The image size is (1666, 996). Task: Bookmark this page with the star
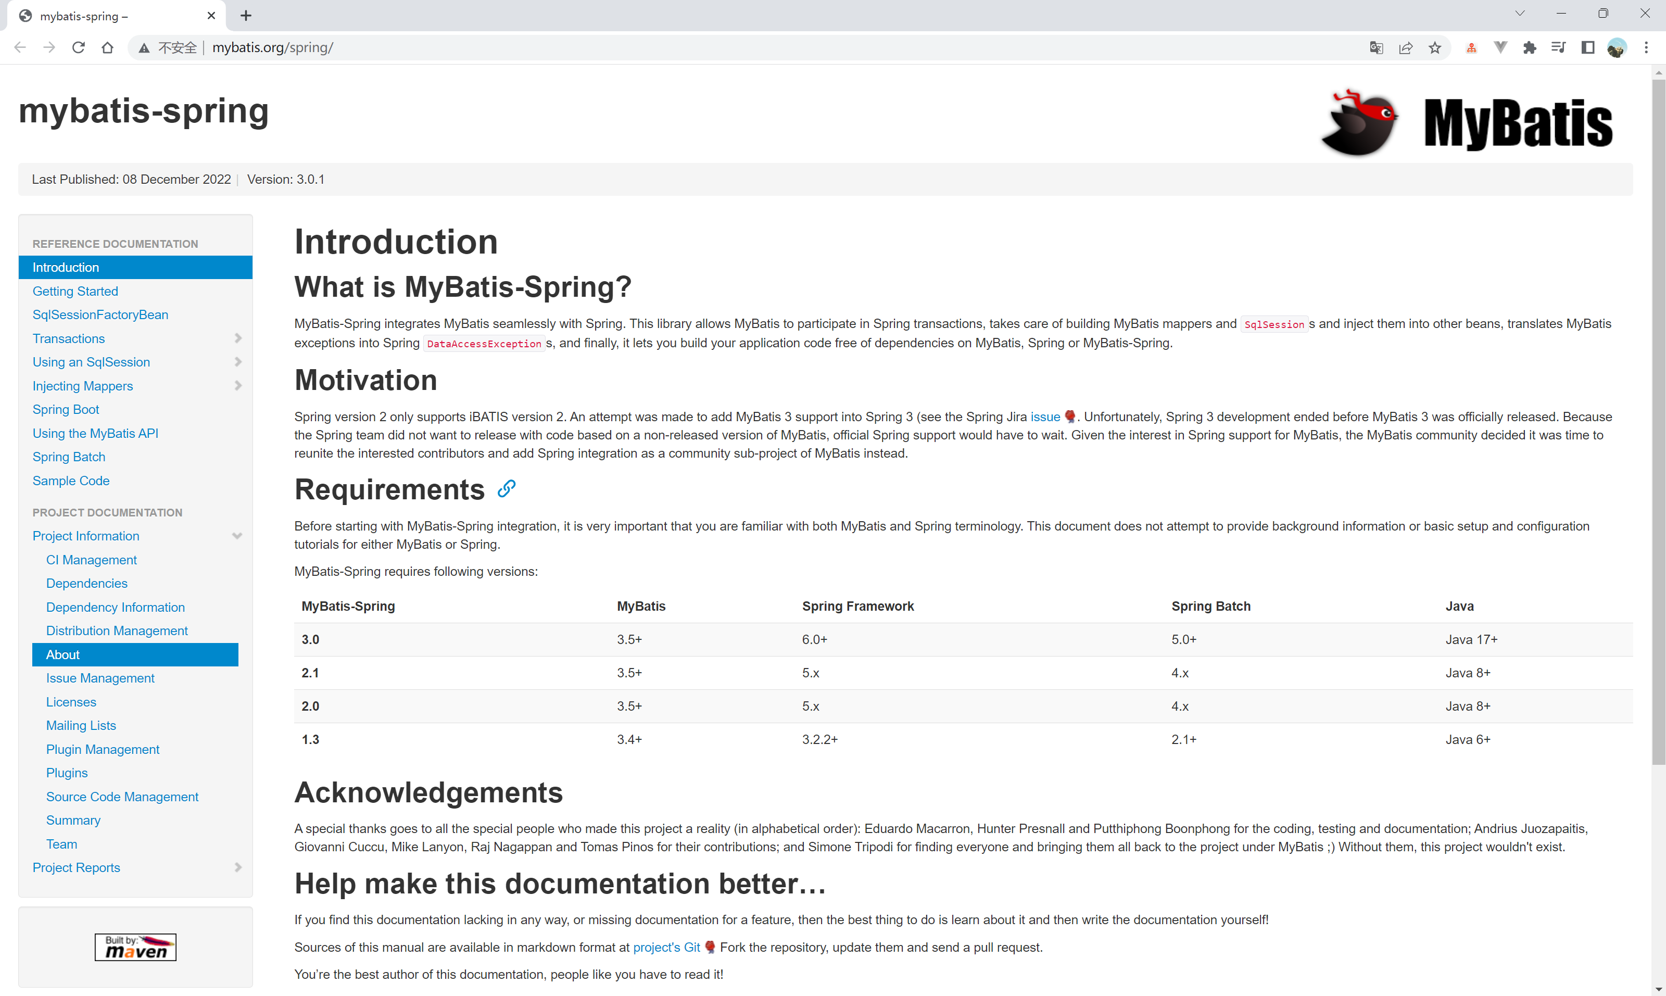point(1434,48)
